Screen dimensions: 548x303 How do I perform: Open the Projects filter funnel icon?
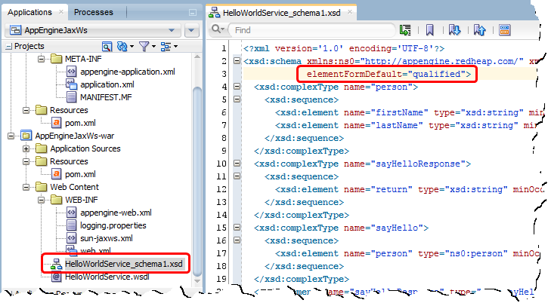pos(144,47)
